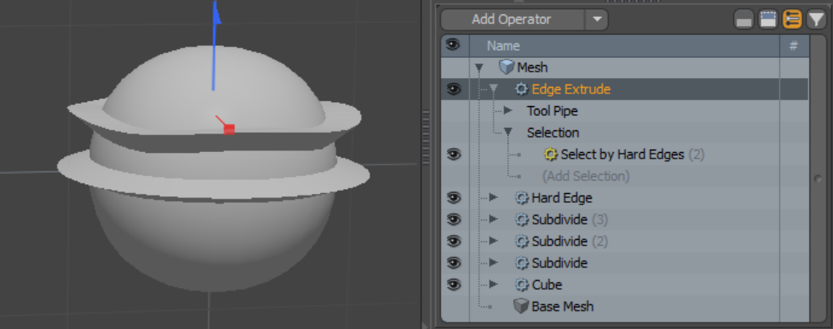This screenshot has height=329, width=833.
Task: Click the Select by Hard Edges gear icon
Action: (551, 154)
